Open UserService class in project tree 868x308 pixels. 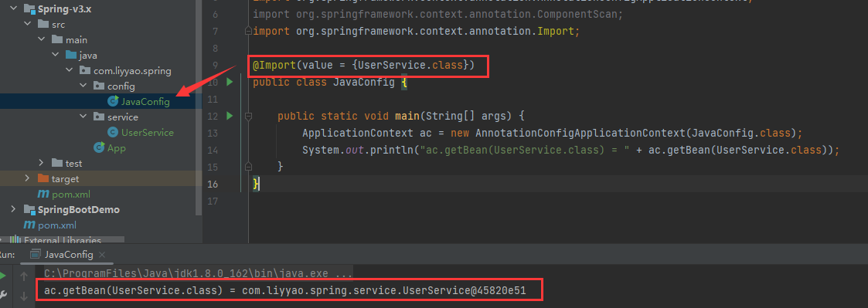coord(148,133)
